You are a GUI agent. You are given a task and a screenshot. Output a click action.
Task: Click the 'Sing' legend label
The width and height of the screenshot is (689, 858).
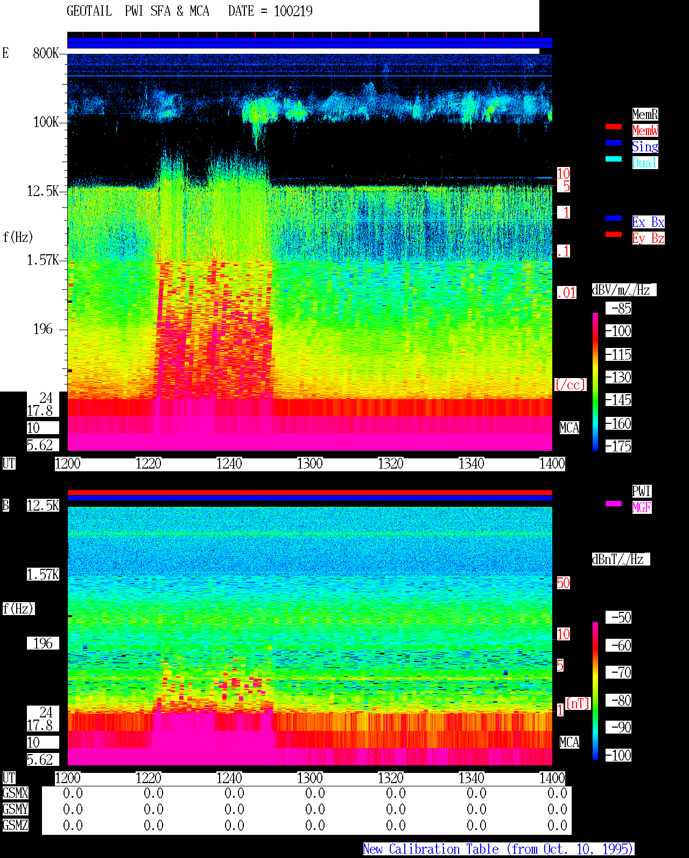[645, 147]
